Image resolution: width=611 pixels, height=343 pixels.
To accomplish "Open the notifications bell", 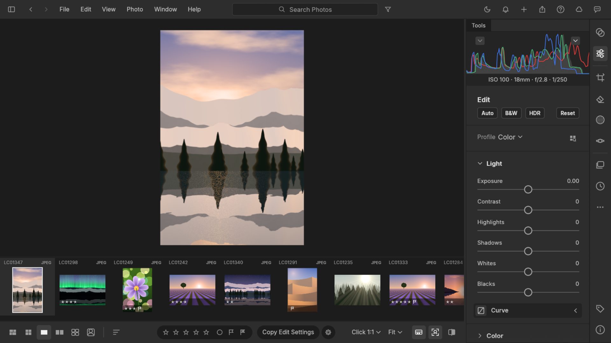I will coord(505,10).
